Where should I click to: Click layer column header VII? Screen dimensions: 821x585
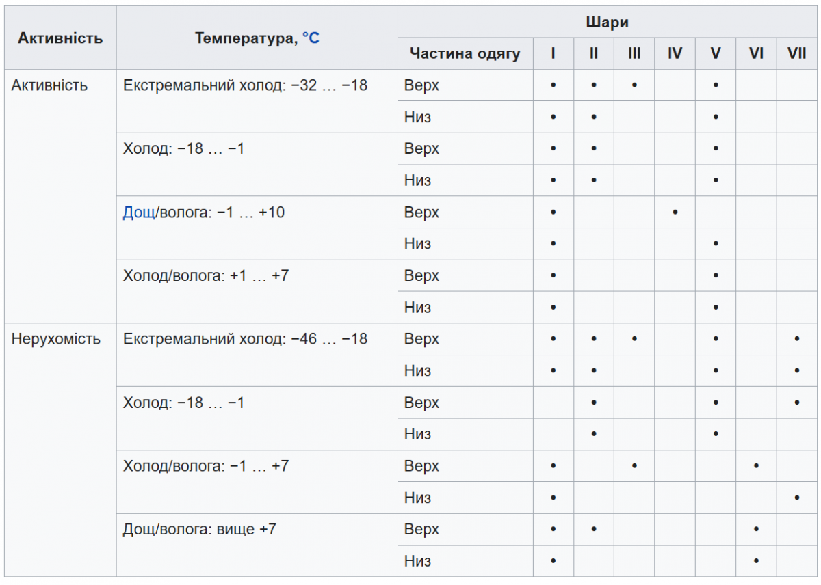(797, 53)
